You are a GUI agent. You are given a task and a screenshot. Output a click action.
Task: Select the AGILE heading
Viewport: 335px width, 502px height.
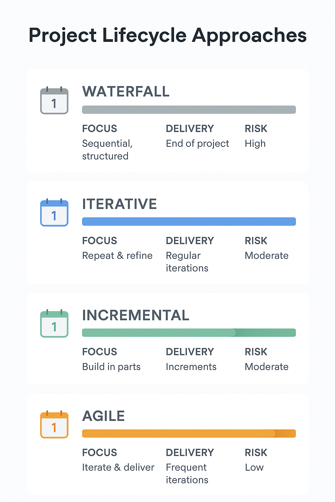[103, 416]
